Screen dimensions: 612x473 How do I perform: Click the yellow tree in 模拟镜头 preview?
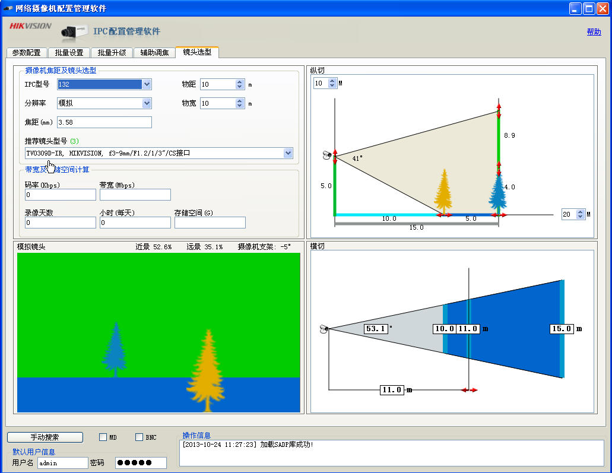207,371
